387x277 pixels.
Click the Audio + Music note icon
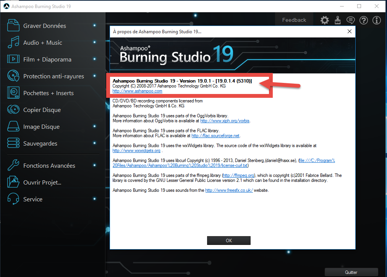[13, 42]
